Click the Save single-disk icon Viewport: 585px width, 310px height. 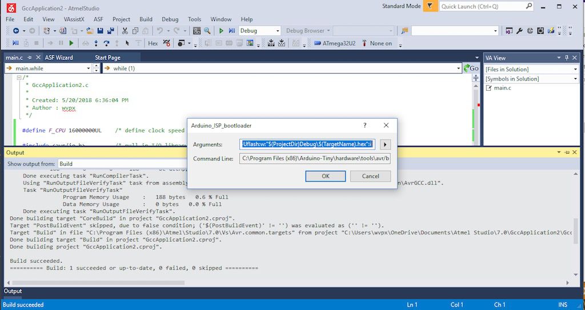tap(100, 31)
